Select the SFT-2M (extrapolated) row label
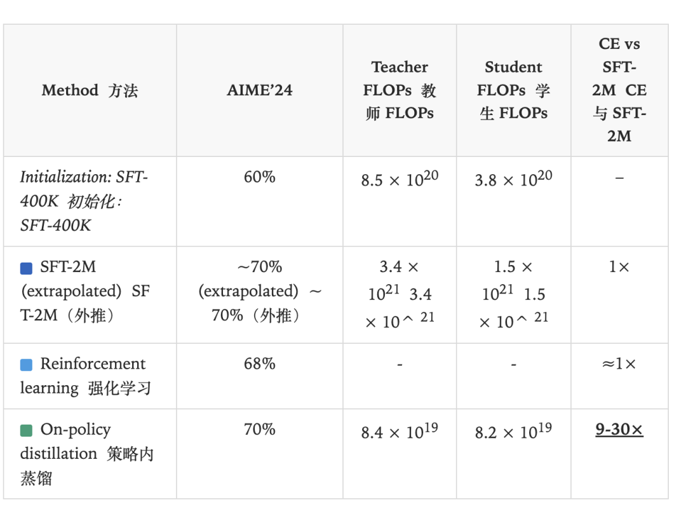 (85, 290)
